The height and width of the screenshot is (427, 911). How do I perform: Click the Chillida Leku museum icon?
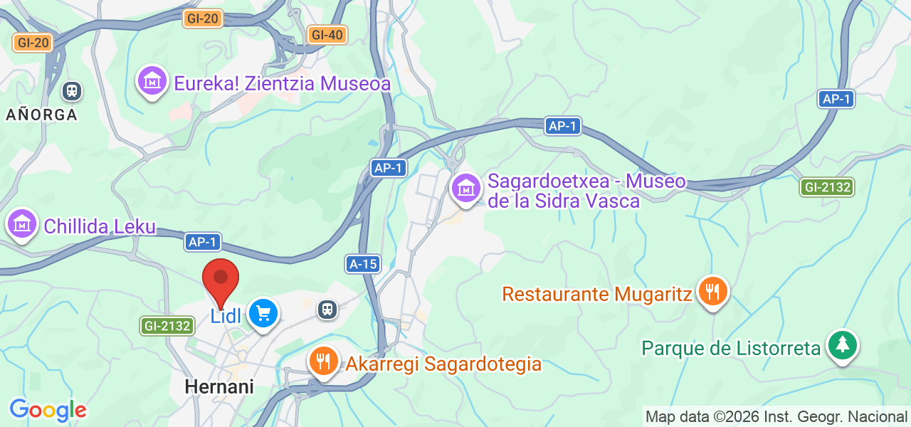22,225
